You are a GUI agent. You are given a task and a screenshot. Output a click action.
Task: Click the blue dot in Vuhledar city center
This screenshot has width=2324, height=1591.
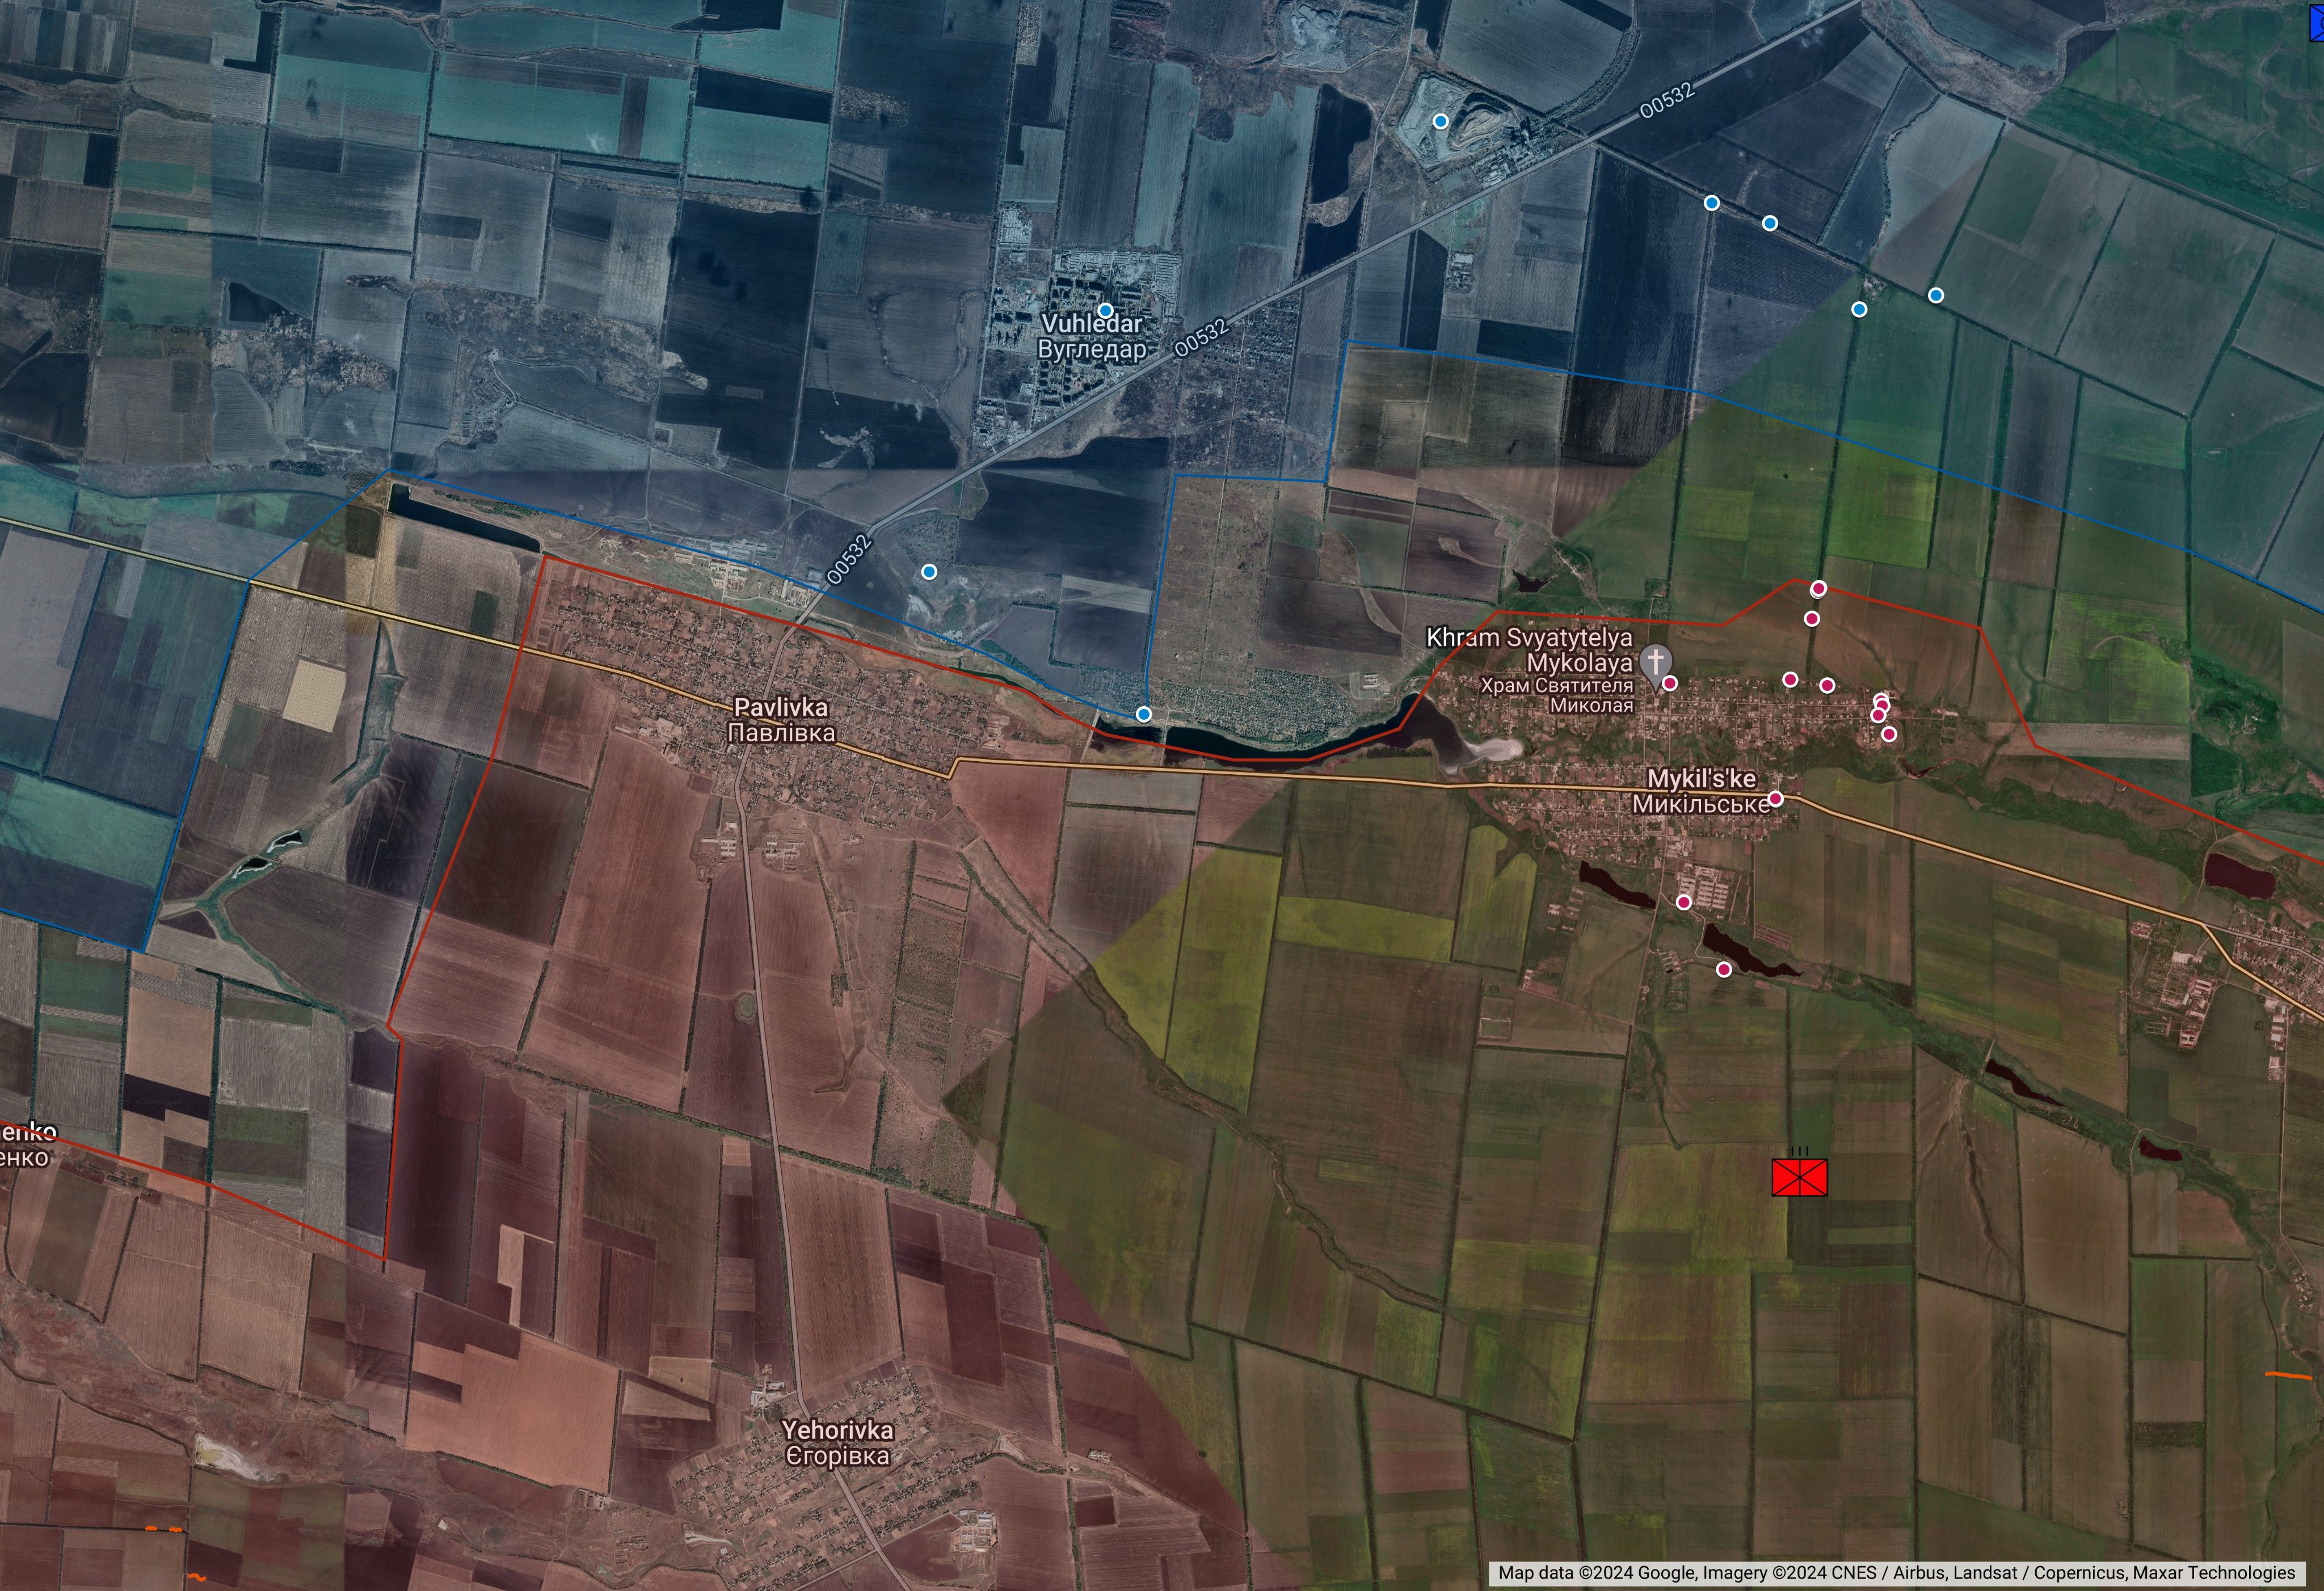click(1105, 311)
